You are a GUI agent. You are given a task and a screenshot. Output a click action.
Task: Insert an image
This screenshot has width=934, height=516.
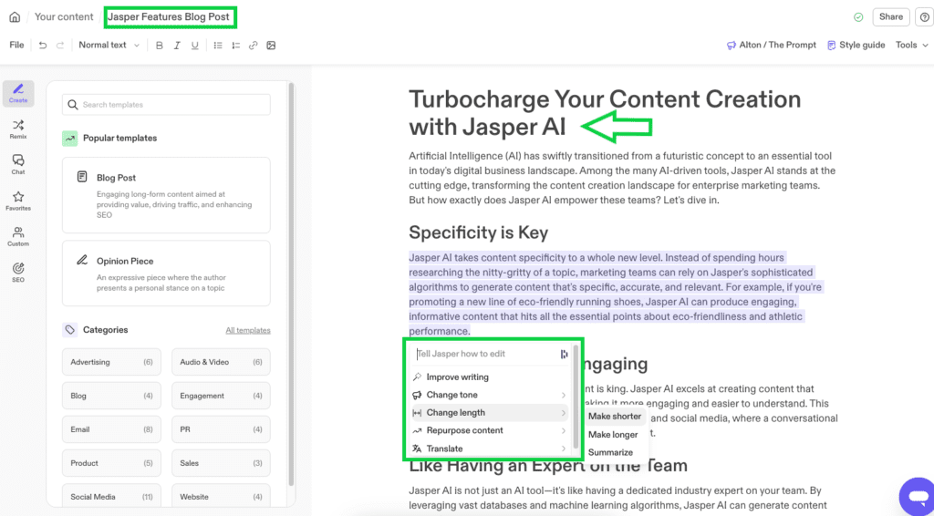271,46
